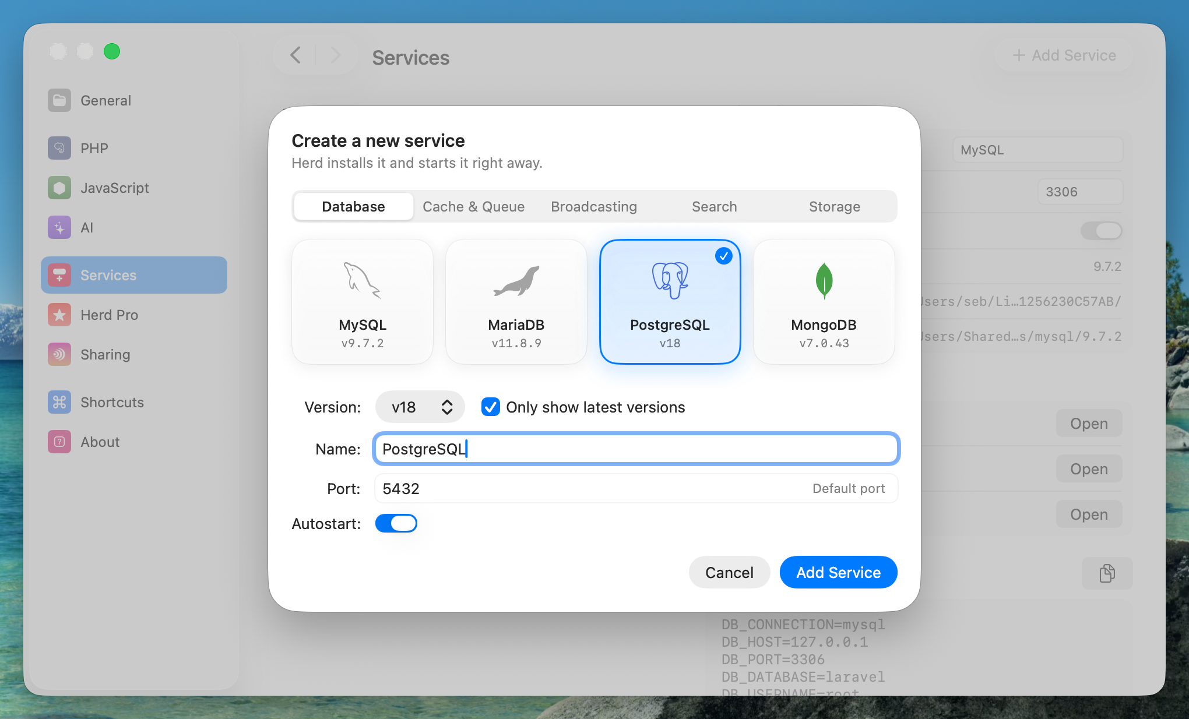Turn off the Autostart switch

[x=396, y=523]
